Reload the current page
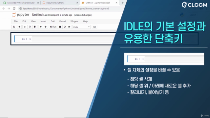Viewport: 210px width, 118px height. tap(14, 9)
